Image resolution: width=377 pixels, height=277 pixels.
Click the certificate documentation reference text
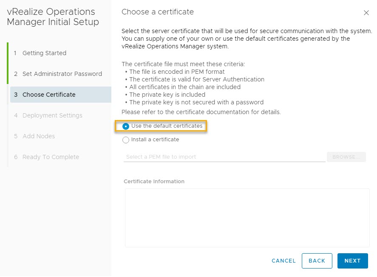(x=201, y=112)
